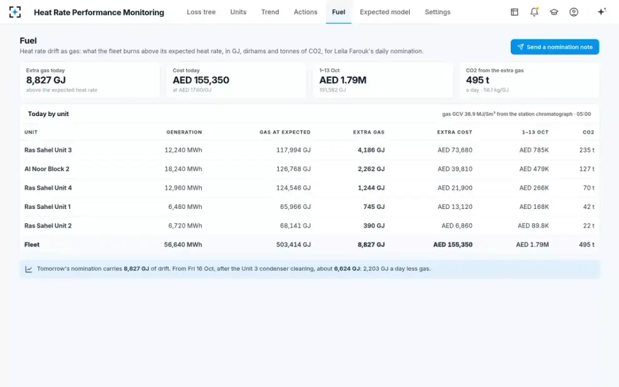Click the trend chart icon in nomination banner
619x387 pixels.
[29, 269]
